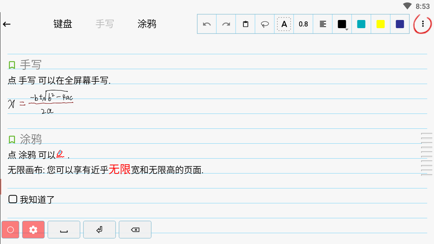Image resolution: width=434 pixels, height=244 pixels.
Task: Click the red doodle pencil drawing
Action: [60, 155]
